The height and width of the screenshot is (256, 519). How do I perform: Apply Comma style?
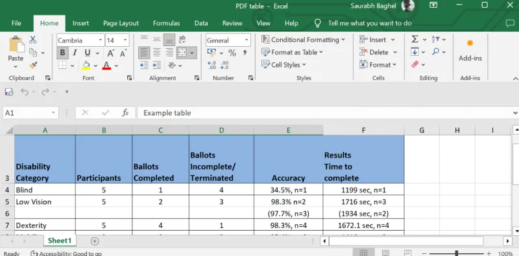(245, 53)
